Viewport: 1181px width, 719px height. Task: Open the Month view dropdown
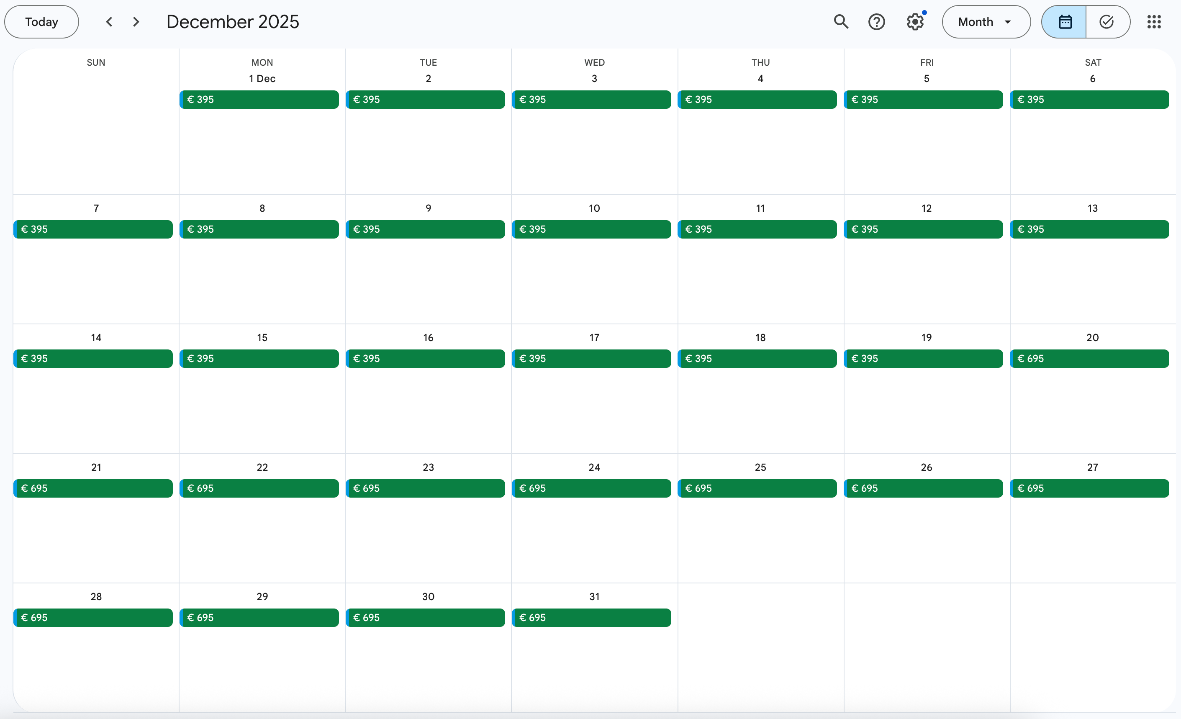click(986, 22)
